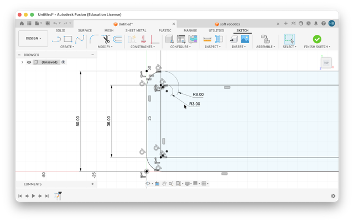Switch to the PLASTIC tab

point(165,30)
